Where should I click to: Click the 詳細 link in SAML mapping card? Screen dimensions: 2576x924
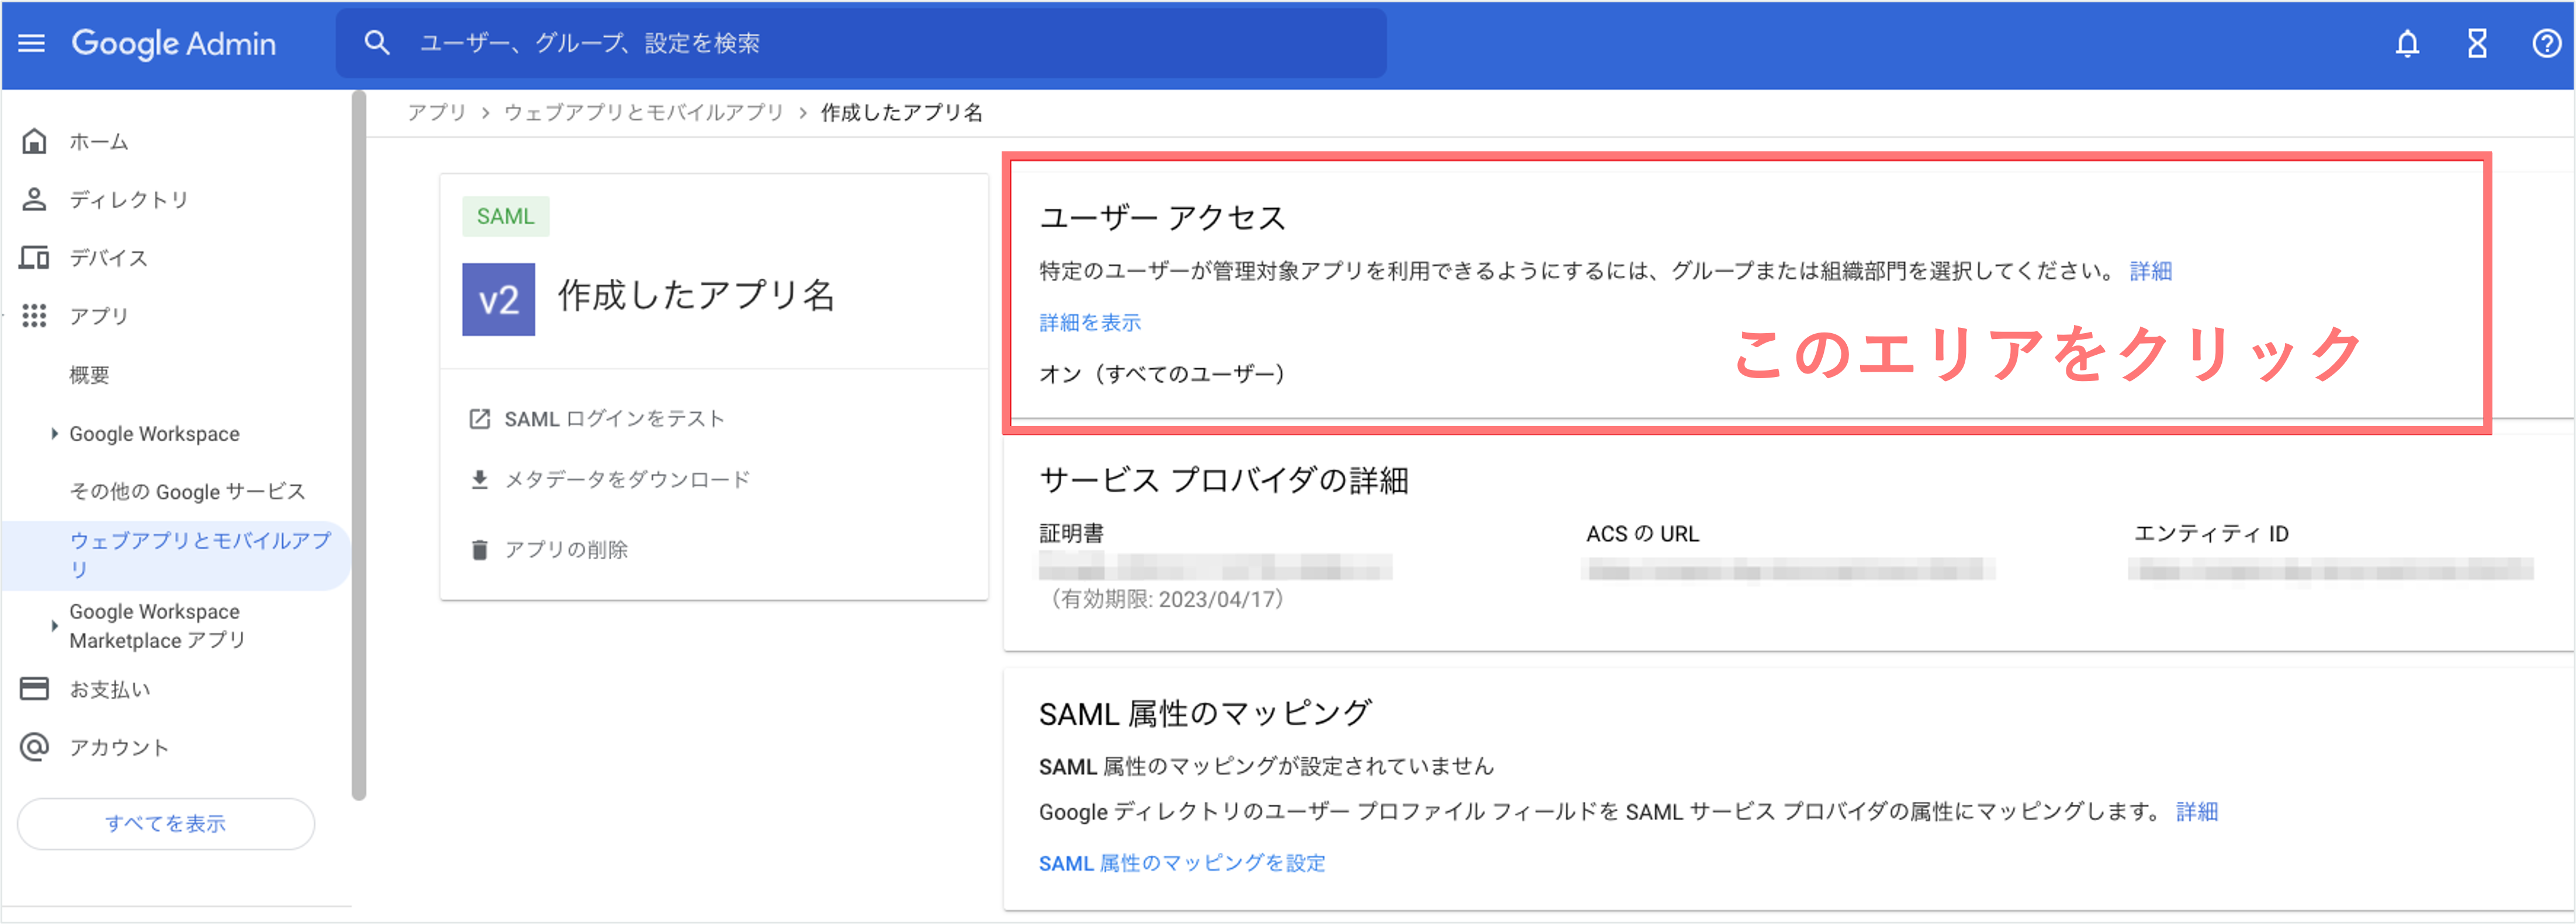[x=2197, y=812]
